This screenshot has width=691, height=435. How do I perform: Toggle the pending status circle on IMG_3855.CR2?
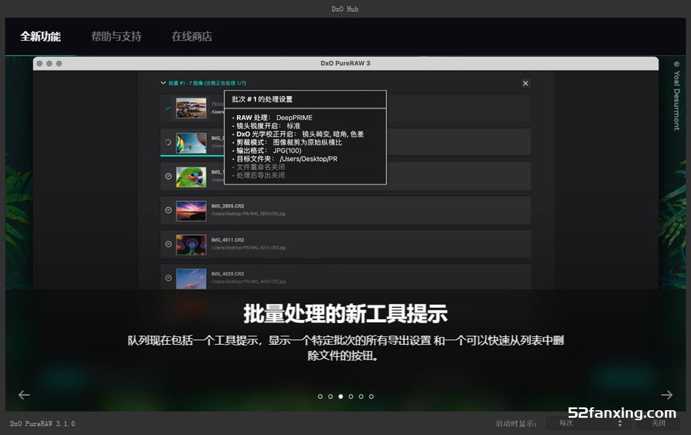click(x=168, y=209)
